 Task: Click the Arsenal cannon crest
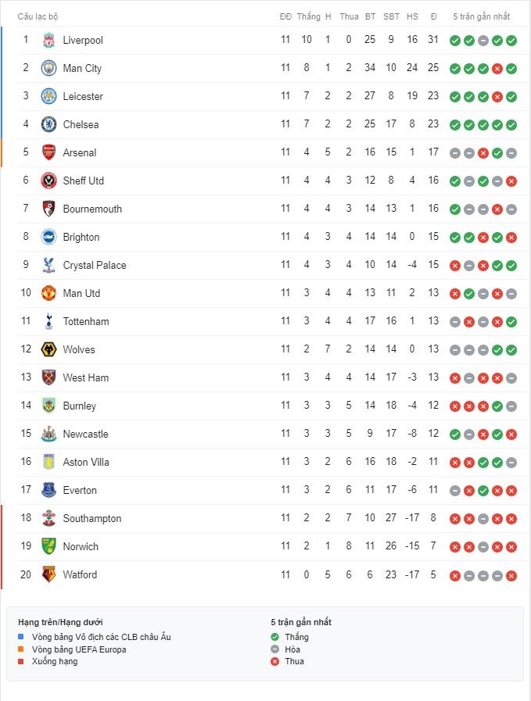pos(48,152)
